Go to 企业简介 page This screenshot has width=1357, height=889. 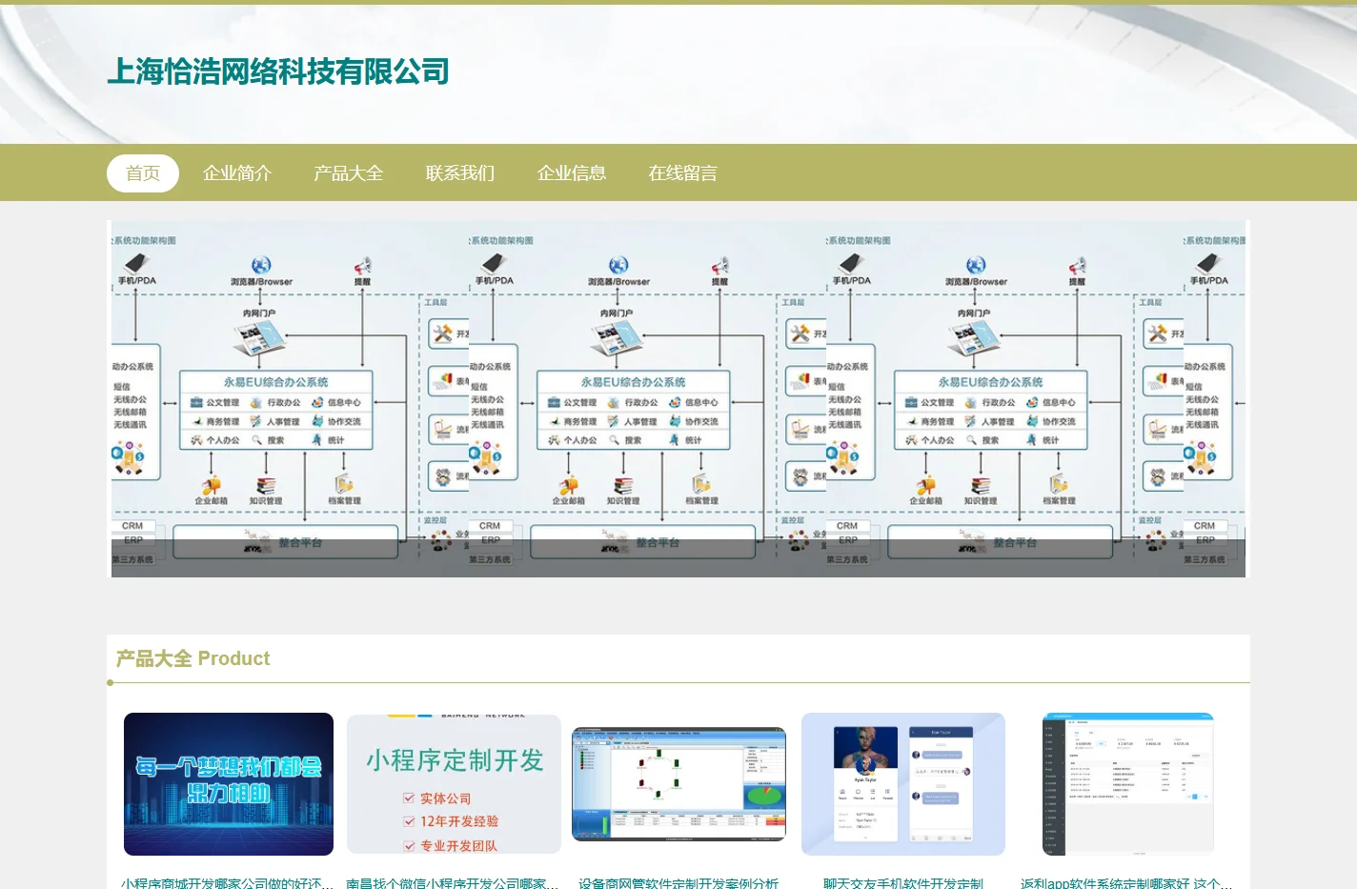coord(237,173)
